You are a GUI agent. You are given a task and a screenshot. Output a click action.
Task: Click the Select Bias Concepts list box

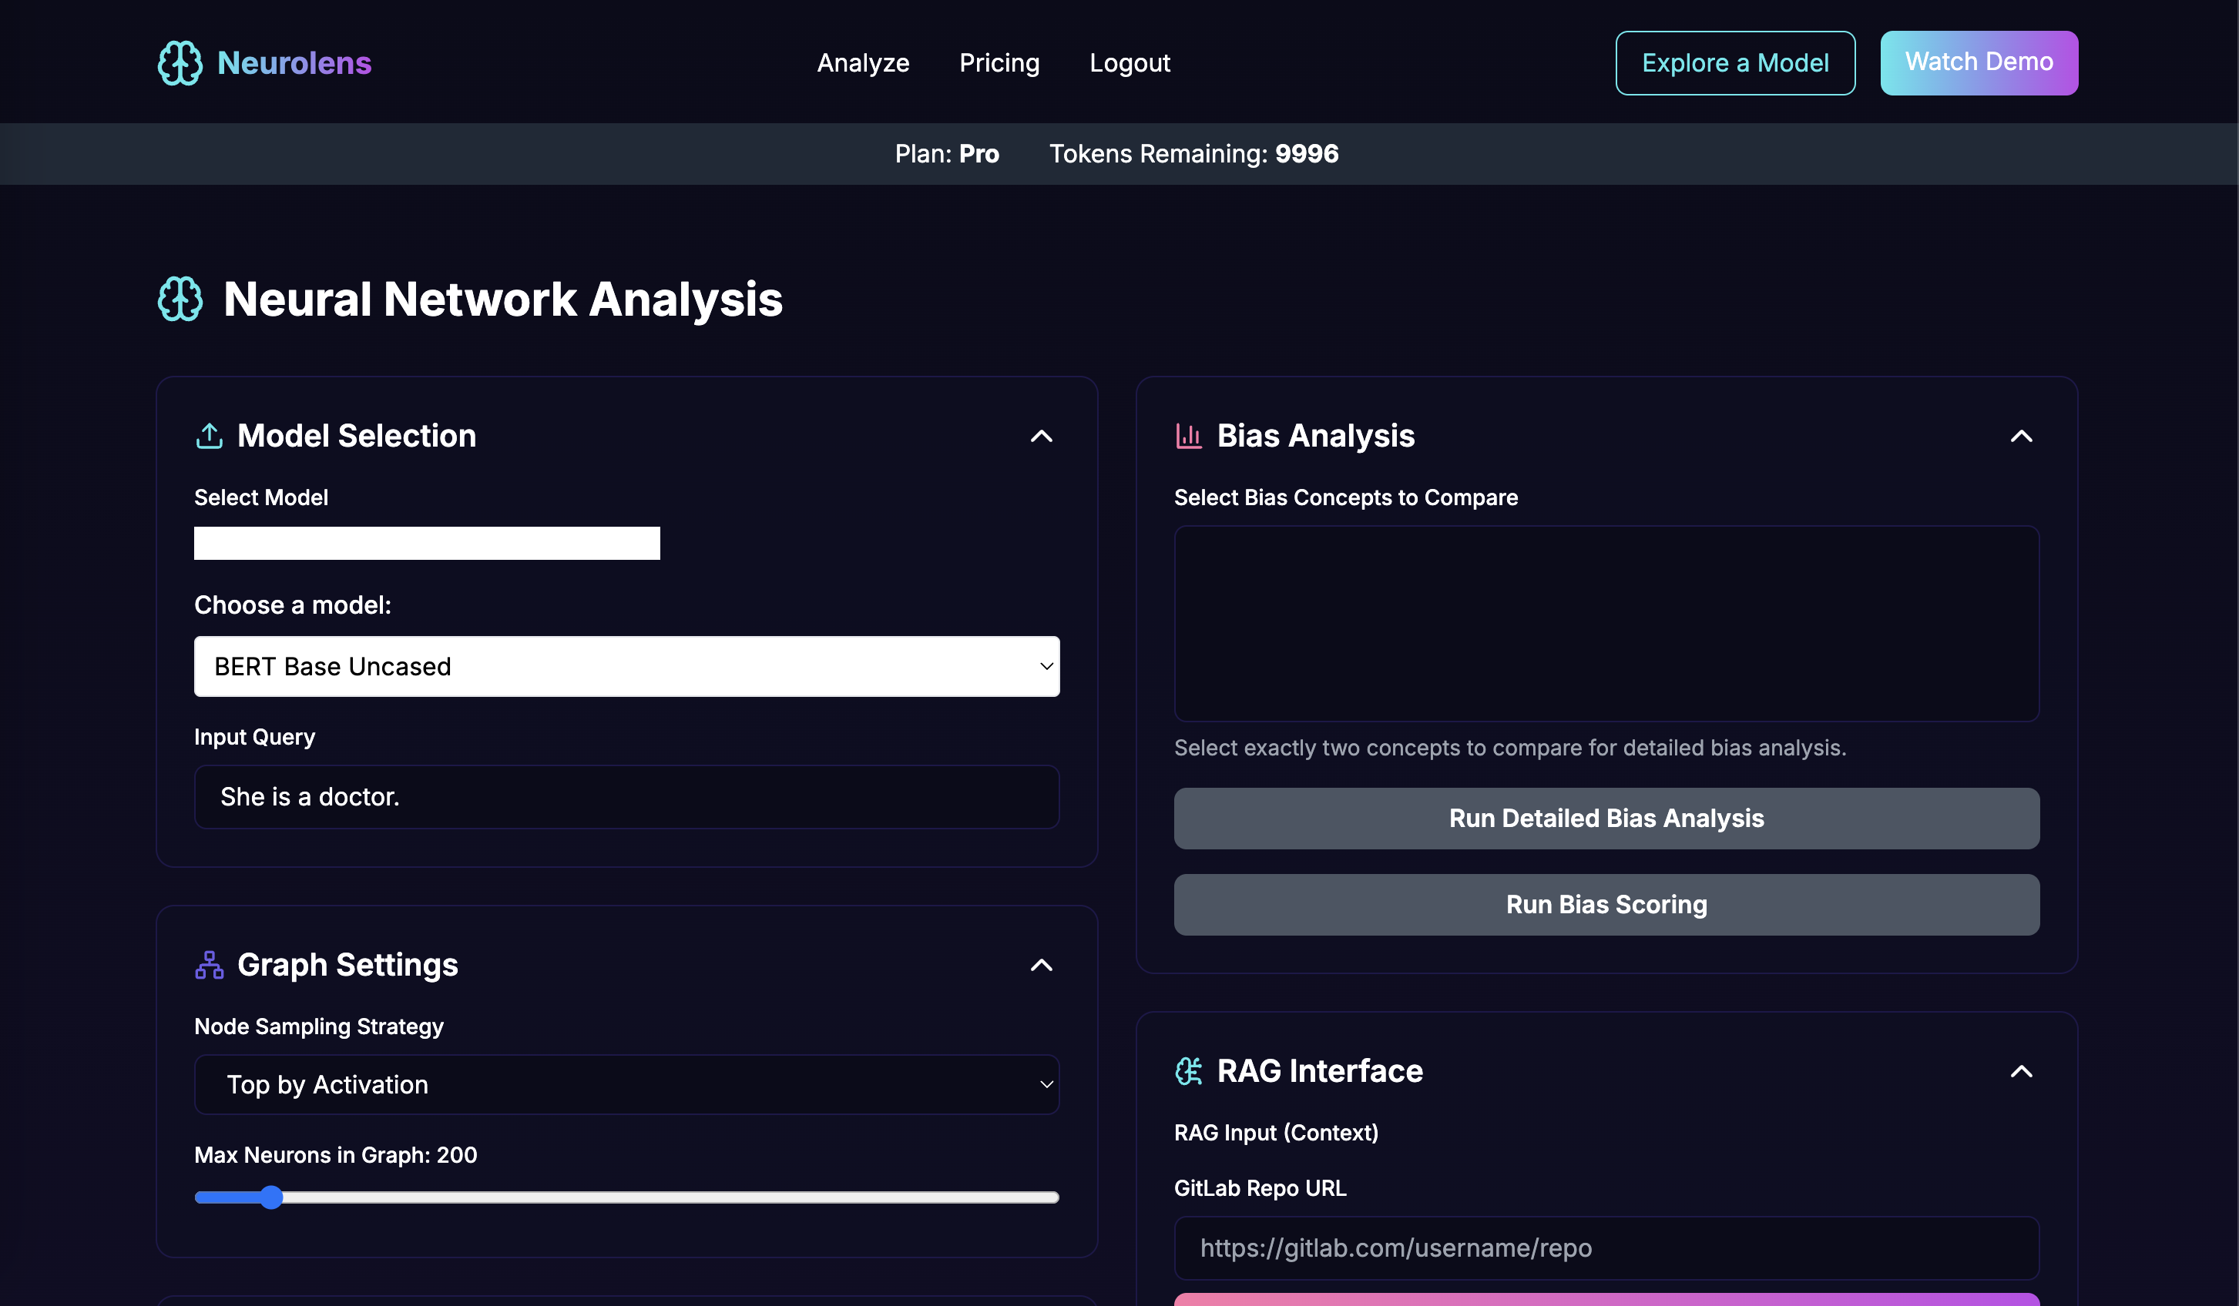pos(1606,625)
